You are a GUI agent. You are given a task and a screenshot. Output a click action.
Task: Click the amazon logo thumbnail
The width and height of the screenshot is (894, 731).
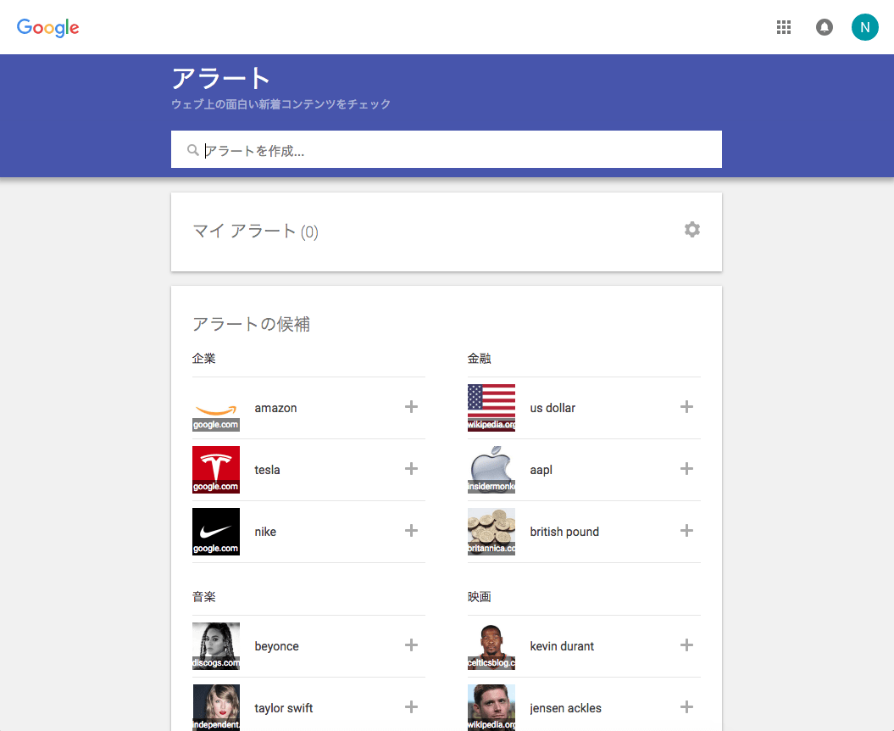(215, 407)
